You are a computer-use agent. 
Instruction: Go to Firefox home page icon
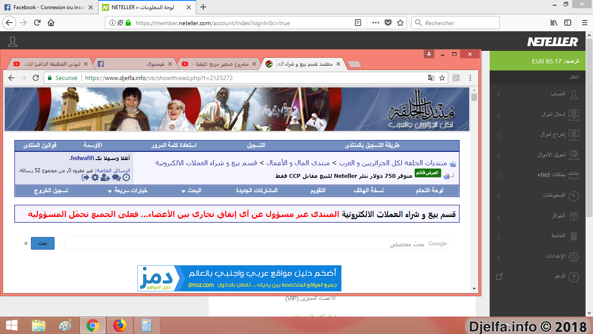pyautogui.click(x=51, y=23)
